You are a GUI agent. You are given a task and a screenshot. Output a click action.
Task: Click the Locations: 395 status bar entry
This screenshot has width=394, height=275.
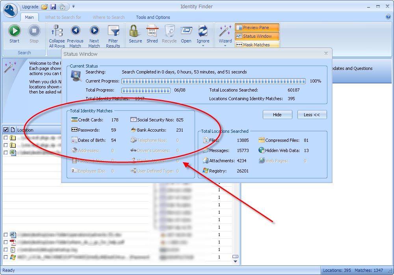point(337,270)
